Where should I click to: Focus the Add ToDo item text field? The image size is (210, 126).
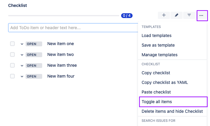point(73,28)
